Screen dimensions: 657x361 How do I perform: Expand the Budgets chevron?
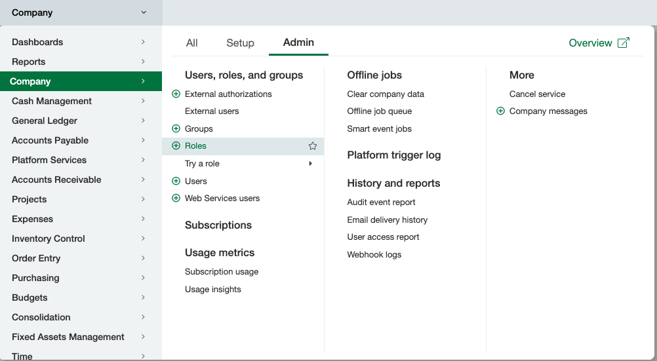pos(143,297)
